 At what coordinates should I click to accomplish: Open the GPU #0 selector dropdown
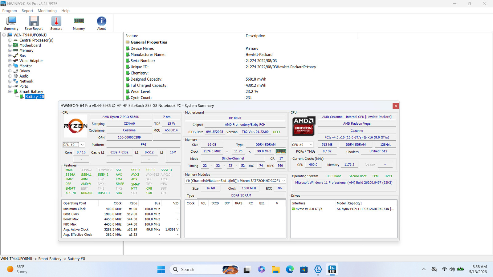click(302, 145)
